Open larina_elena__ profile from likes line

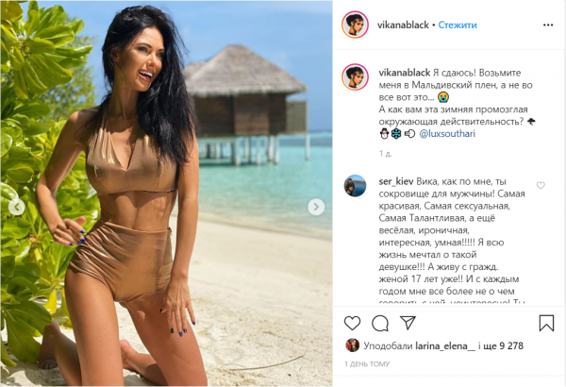coord(445,346)
